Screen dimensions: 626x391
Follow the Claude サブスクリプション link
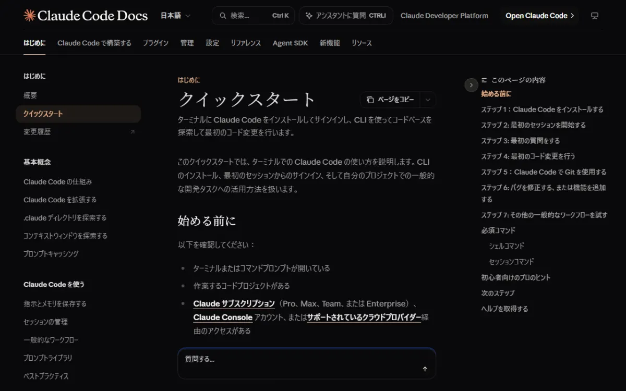(x=234, y=303)
